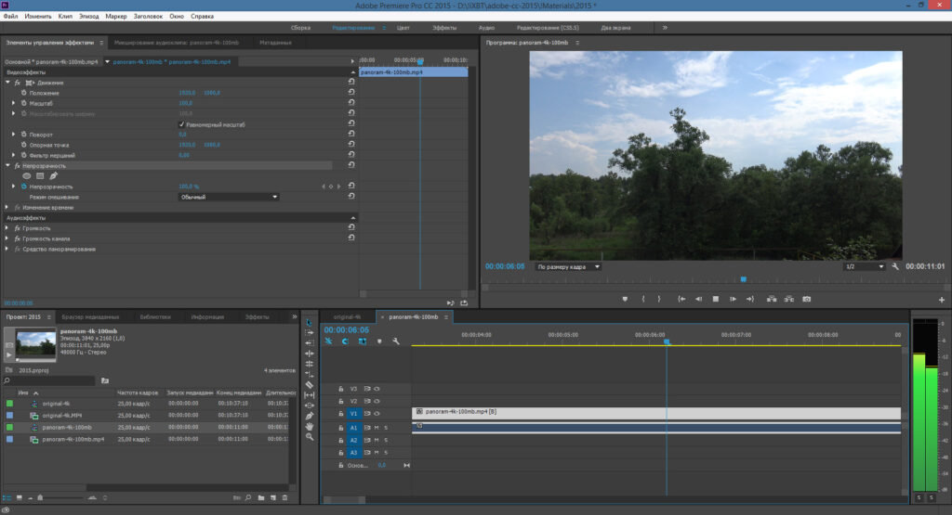This screenshot has height=515, width=952.
Task: Open the Режим смешивания dropdown
Action: coord(229,197)
